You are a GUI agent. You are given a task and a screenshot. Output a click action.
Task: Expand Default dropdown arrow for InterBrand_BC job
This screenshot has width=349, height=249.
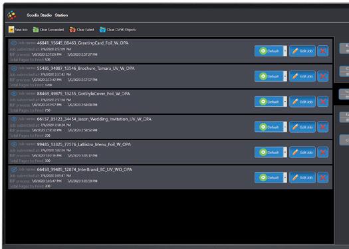285,178
